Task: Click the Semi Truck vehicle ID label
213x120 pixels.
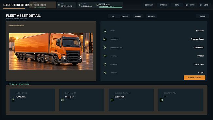Action: coord(19,84)
